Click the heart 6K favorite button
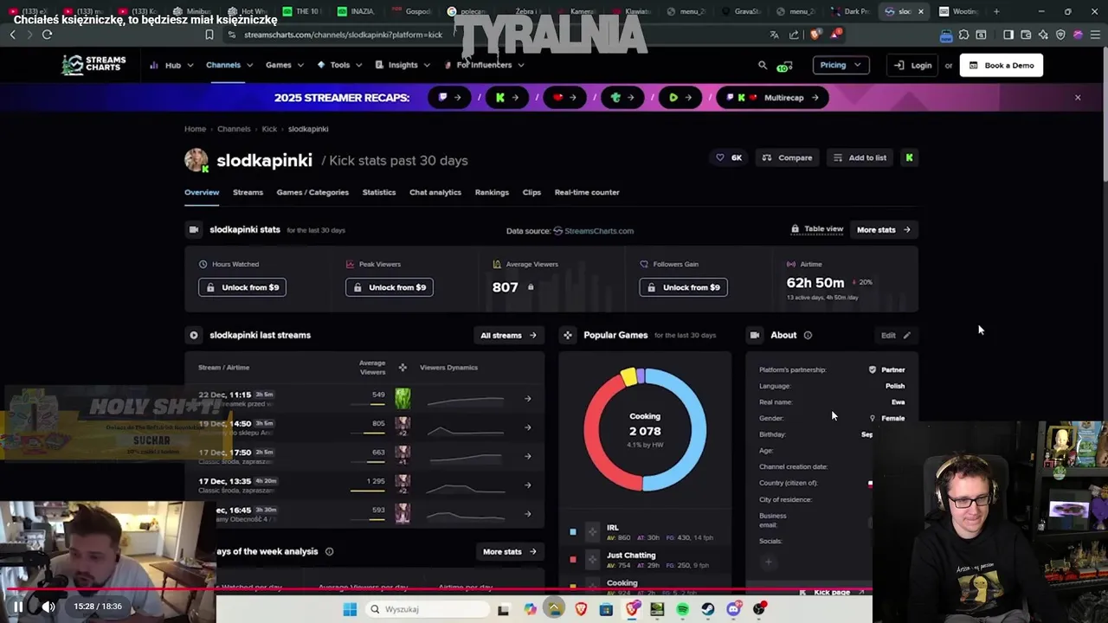 [x=728, y=157]
